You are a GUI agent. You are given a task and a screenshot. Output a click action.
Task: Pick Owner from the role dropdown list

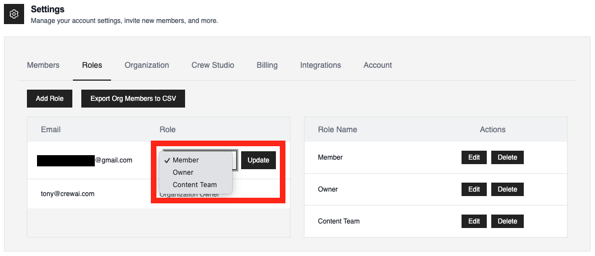coord(183,173)
